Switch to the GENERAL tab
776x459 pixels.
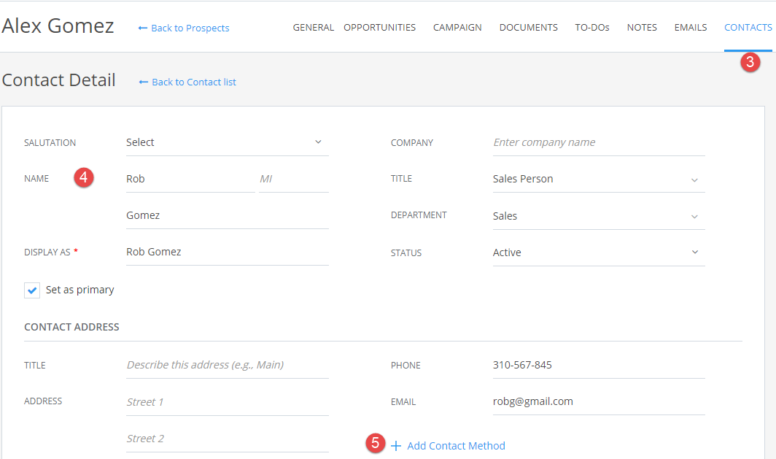(x=314, y=28)
